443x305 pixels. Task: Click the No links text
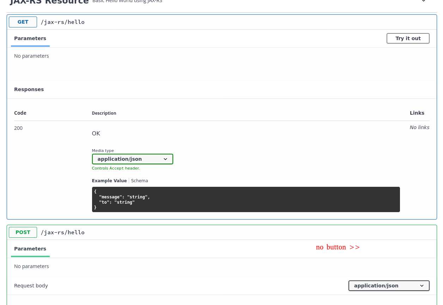(x=419, y=127)
